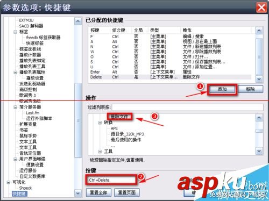The height and width of the screenshot is (201, 269).
Task: Select the 视图 / 总在最上面 shortcut row
Action: [x=170, y=41]
